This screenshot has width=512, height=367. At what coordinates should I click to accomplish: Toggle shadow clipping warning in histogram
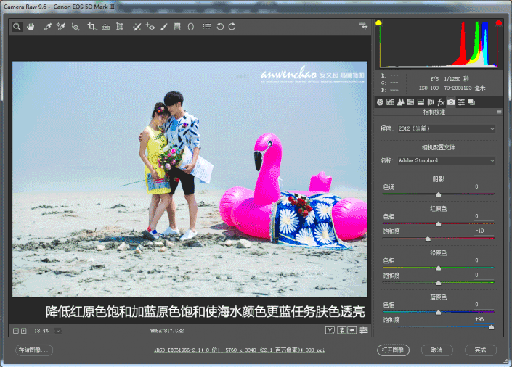pyautogui.click(x=378, y=22)
